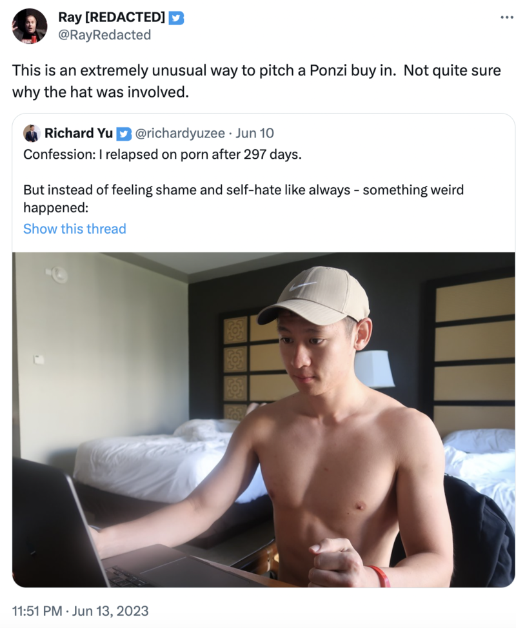Visit the @RayRedacted handle
The width and height of the screenshot is (516, 628).
[104, 35]
